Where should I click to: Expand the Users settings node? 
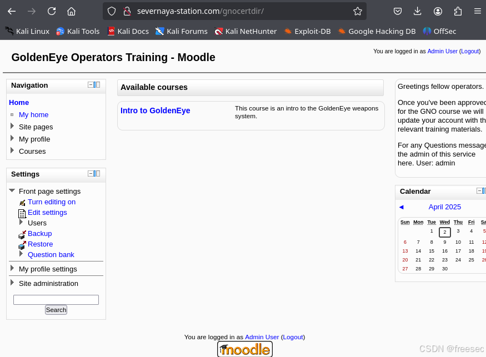pyautogui.click(x=21, y=222)
